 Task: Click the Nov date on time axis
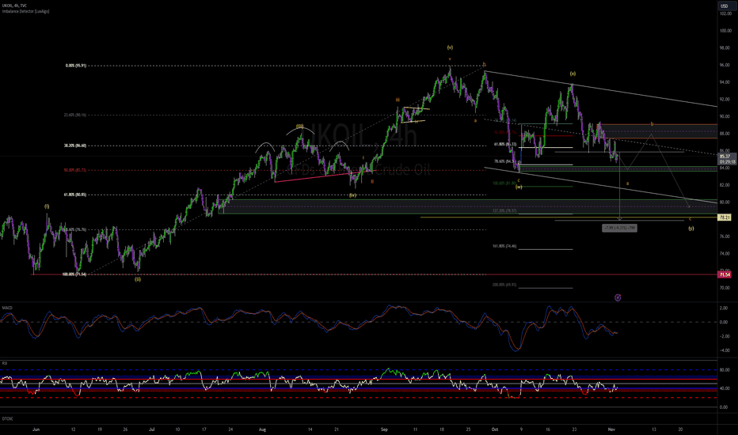[611, 429]
